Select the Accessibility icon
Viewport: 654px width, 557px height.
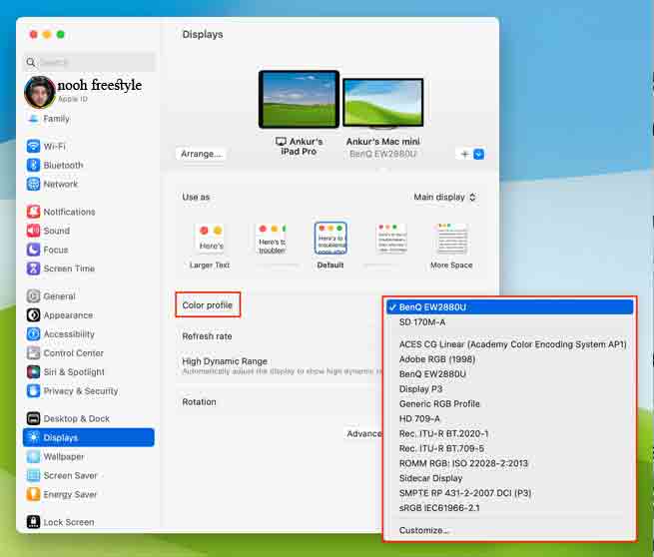click(x=33, y=334)
